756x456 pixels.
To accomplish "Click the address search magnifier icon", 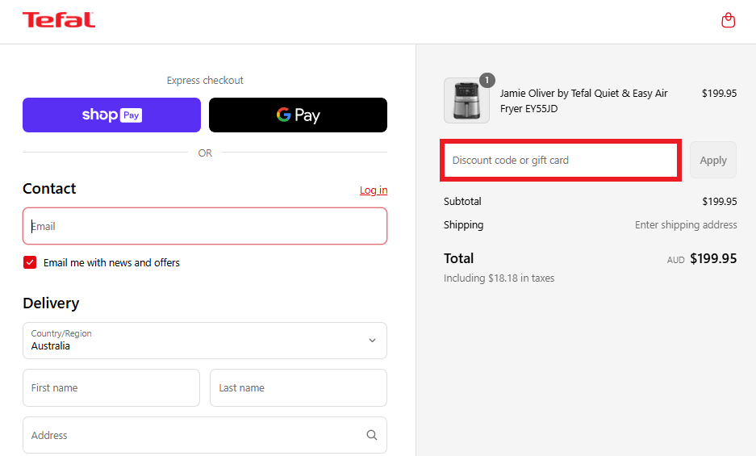I will tap(372, 435).
